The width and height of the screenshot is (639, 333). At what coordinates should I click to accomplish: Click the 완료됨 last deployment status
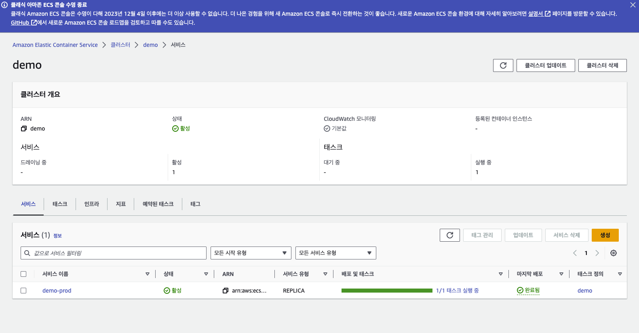click(x=528, y=290)
